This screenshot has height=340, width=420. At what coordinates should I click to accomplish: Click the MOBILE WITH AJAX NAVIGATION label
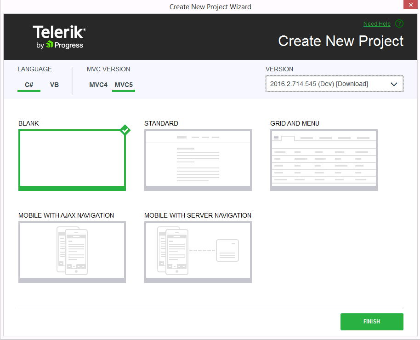tap(66, 215)
